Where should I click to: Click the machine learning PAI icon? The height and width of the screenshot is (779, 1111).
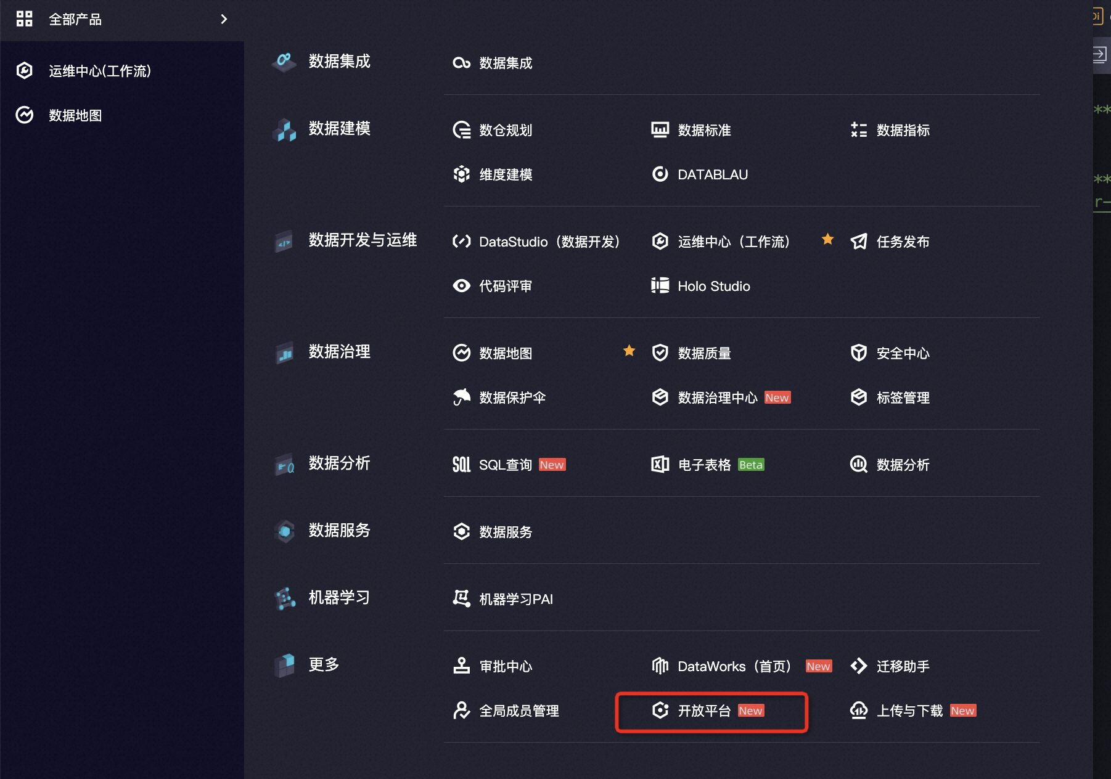point(461,598)
